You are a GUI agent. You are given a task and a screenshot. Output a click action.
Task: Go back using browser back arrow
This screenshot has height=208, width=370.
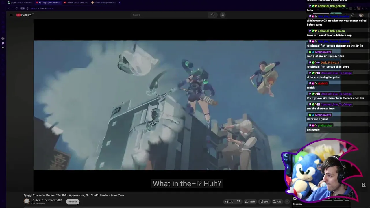coord(8,8)
